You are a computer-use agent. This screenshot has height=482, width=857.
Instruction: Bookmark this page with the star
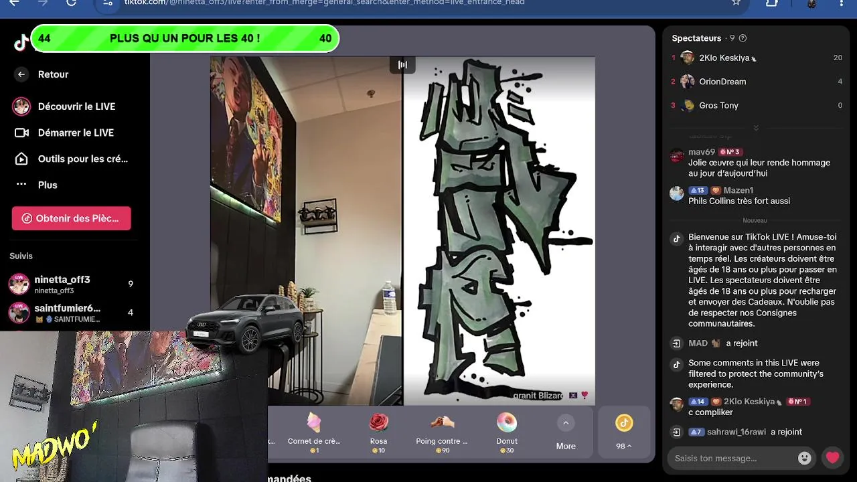point(736,3)
